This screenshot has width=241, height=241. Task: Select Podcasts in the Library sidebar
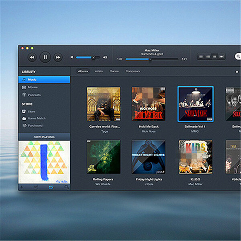44,95
